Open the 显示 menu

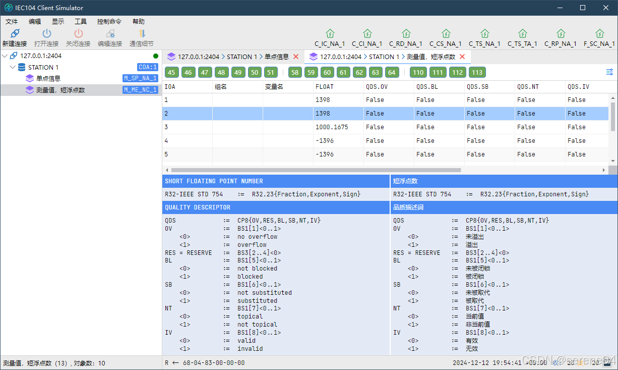click(x=58, y=21)
